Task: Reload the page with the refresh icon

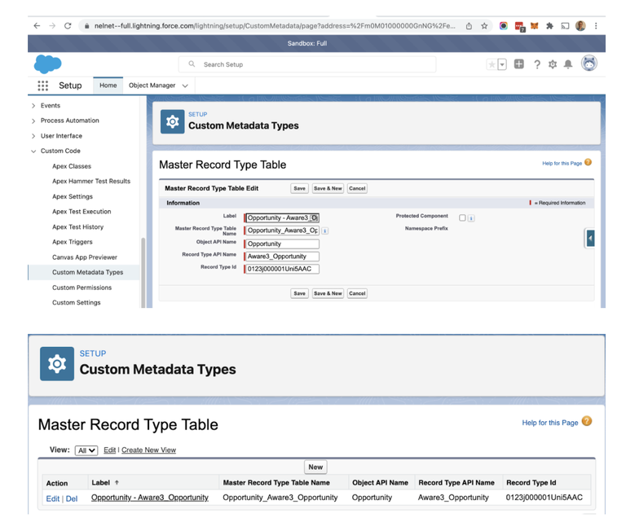Action: pos(68,26)
